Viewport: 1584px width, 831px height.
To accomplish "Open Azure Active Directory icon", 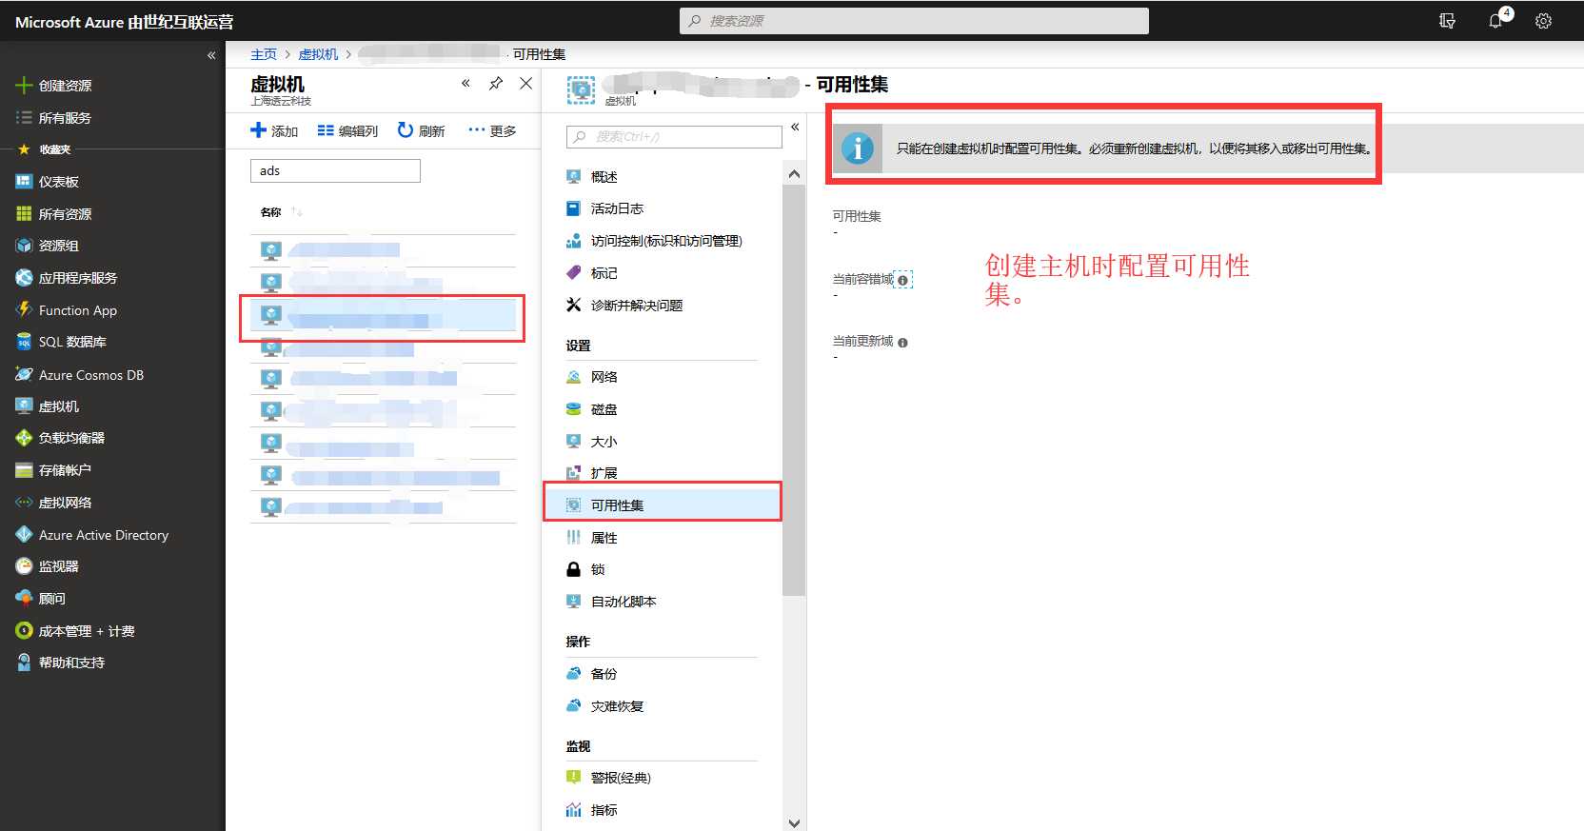I will click(24, 535).
